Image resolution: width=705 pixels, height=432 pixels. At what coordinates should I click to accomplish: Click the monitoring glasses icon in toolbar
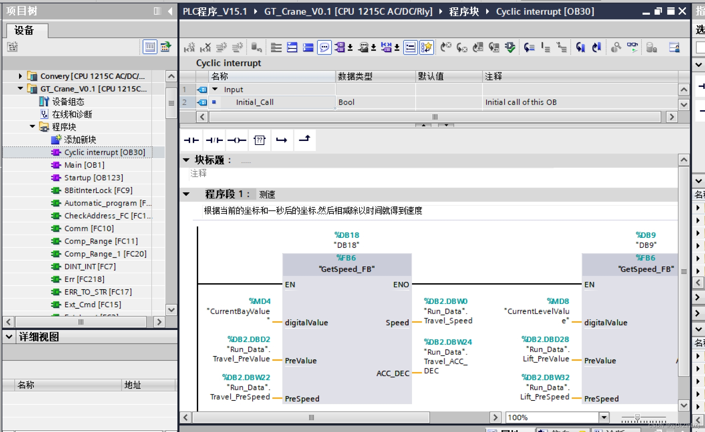632,47
